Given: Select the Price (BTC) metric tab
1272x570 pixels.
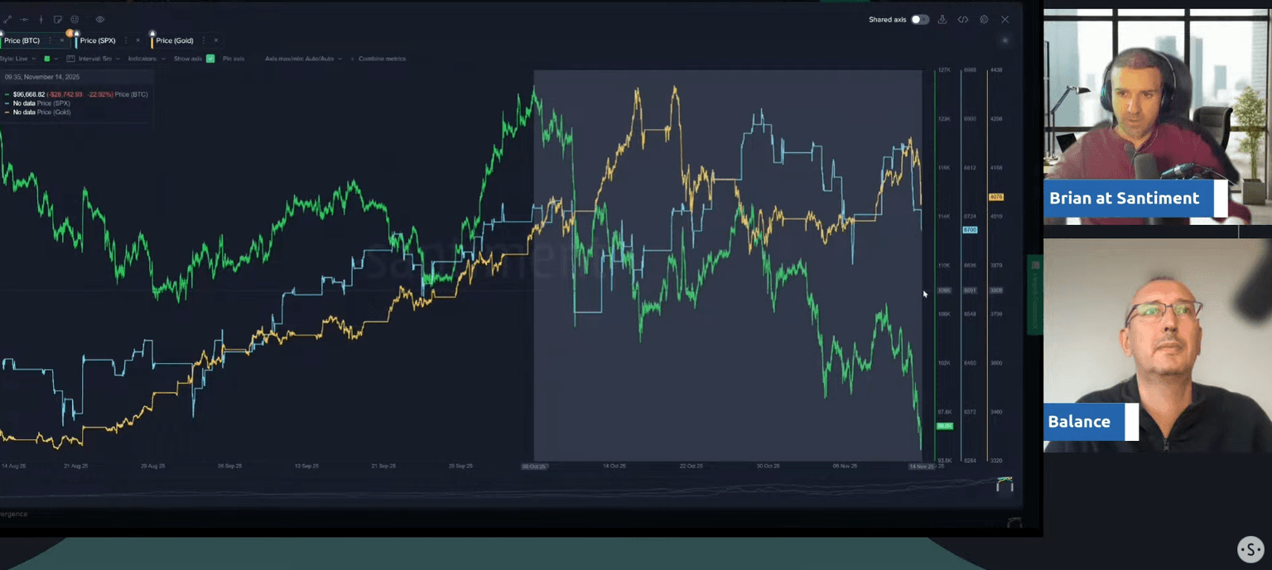Looking at the screenshot, I should pyautogui.click(x=22, y=41).
